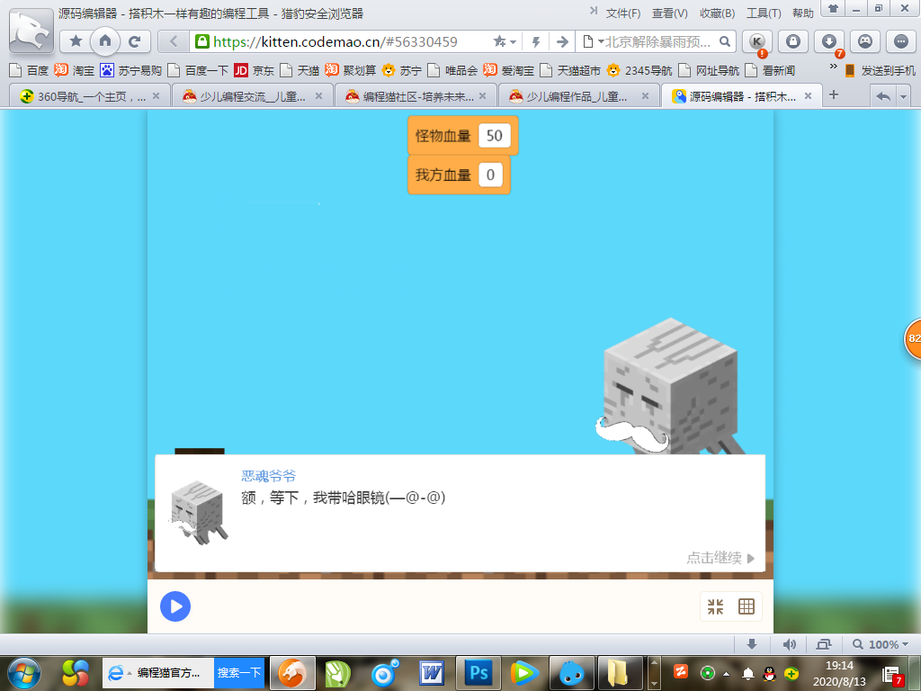
Task: Open 淘宝 bookmark
Action: tap(75, 70)
